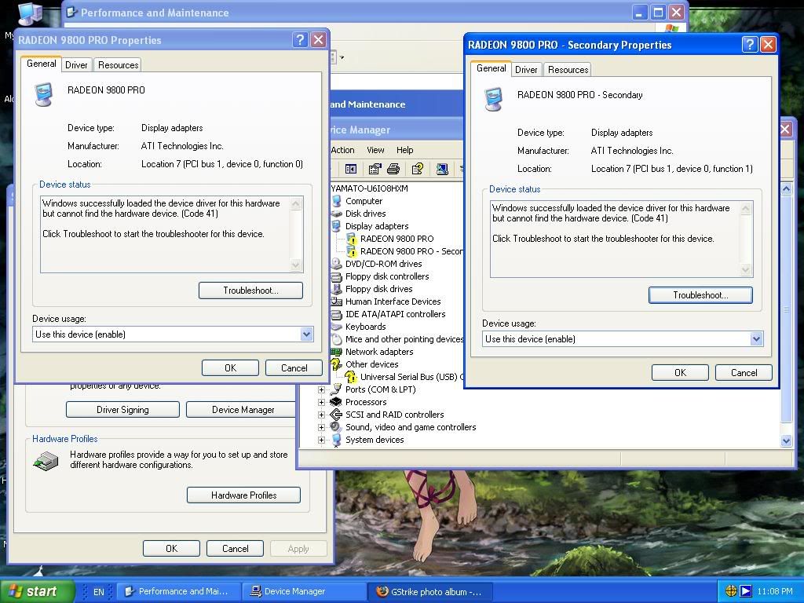
Task: Click Troubleshoot in RADEON 9800 PRO Properties
Action: (x=250, y=291)
